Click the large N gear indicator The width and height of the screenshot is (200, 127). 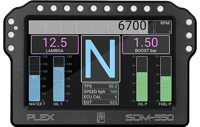[100, 59]
